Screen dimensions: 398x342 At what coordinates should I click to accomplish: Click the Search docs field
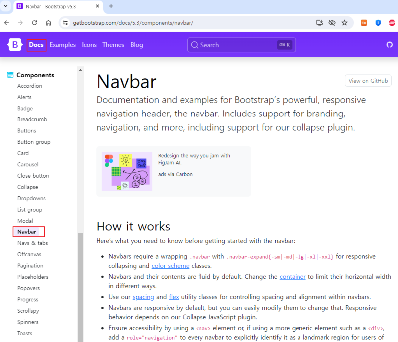241,45
